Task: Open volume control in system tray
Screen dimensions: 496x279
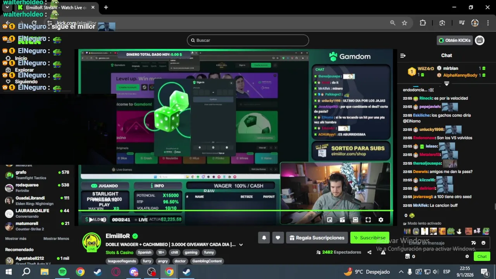Action: 436,272
